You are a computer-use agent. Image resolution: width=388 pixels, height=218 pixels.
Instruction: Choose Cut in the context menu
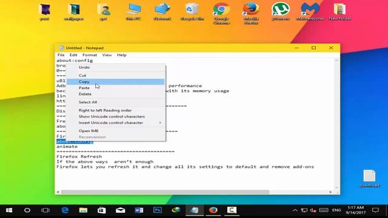(x=116, y=75)
